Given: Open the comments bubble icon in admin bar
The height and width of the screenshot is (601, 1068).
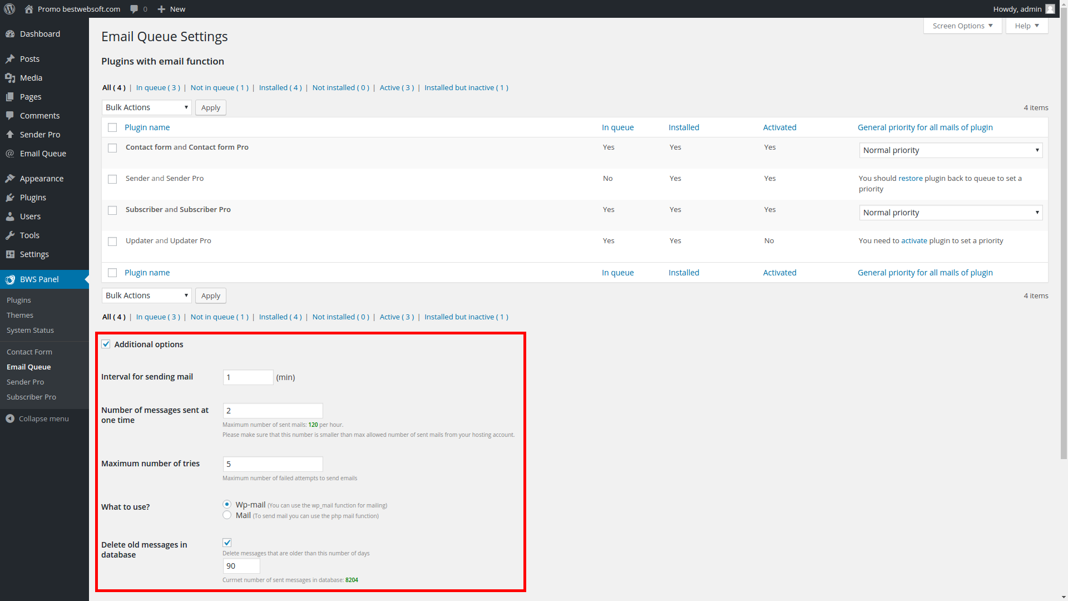Looking at the screenshot, I should (134, 9).
